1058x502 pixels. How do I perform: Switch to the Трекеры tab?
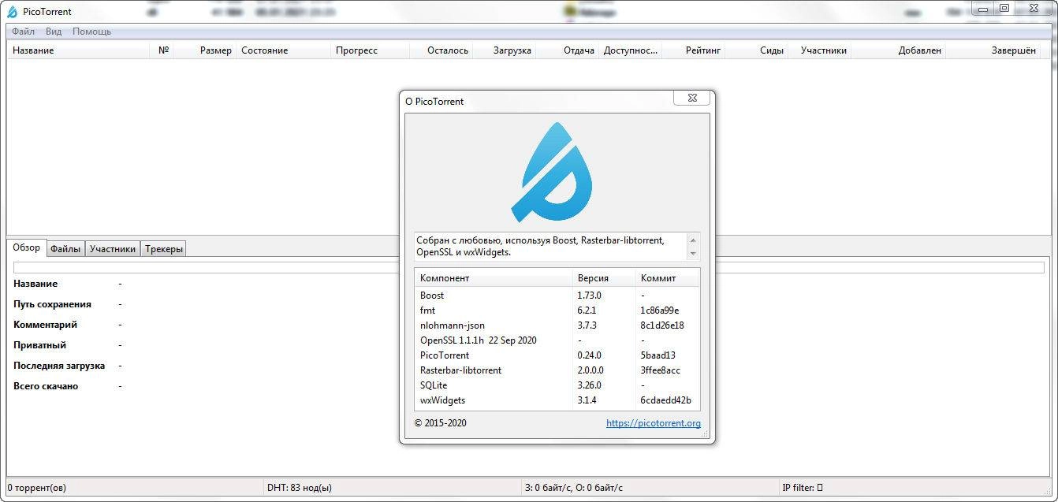(x=164, y=249)
